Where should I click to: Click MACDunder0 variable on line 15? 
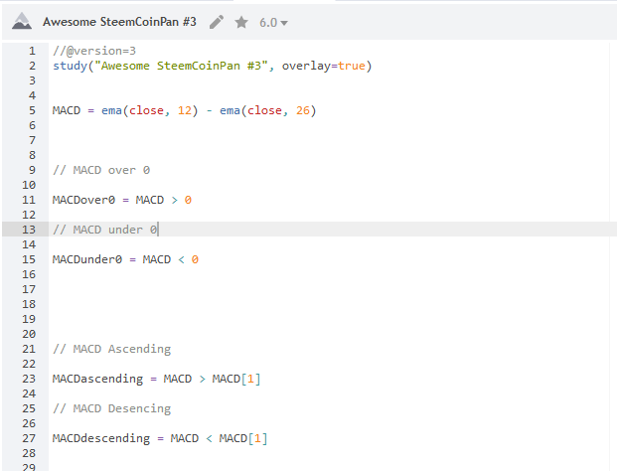click(87, 259)
